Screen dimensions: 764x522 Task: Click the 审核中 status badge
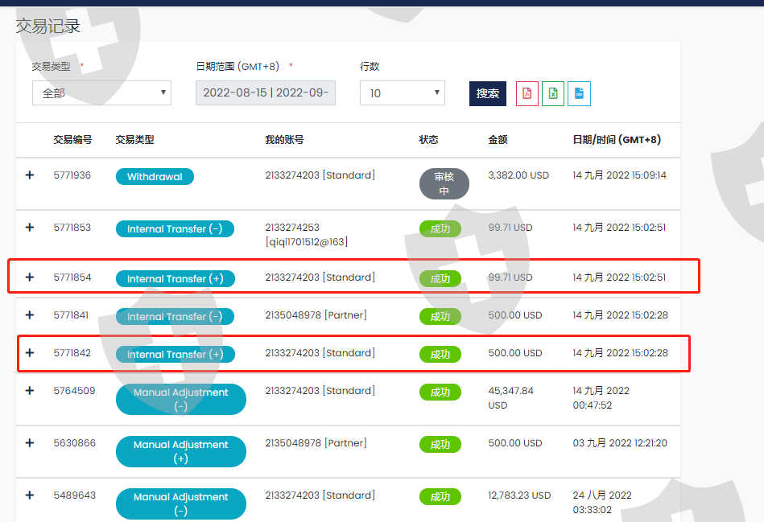[x=444, y=183]
